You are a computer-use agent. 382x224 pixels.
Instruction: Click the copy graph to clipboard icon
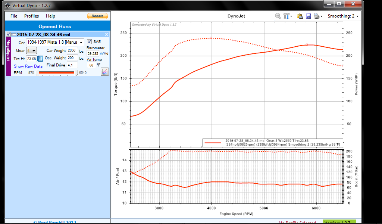[x=300, y=16]
